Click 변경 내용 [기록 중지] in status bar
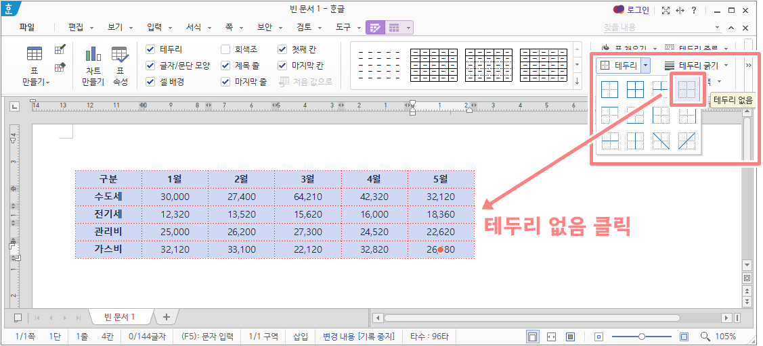This screenshot has width=763, height=346. coord(359,337)
